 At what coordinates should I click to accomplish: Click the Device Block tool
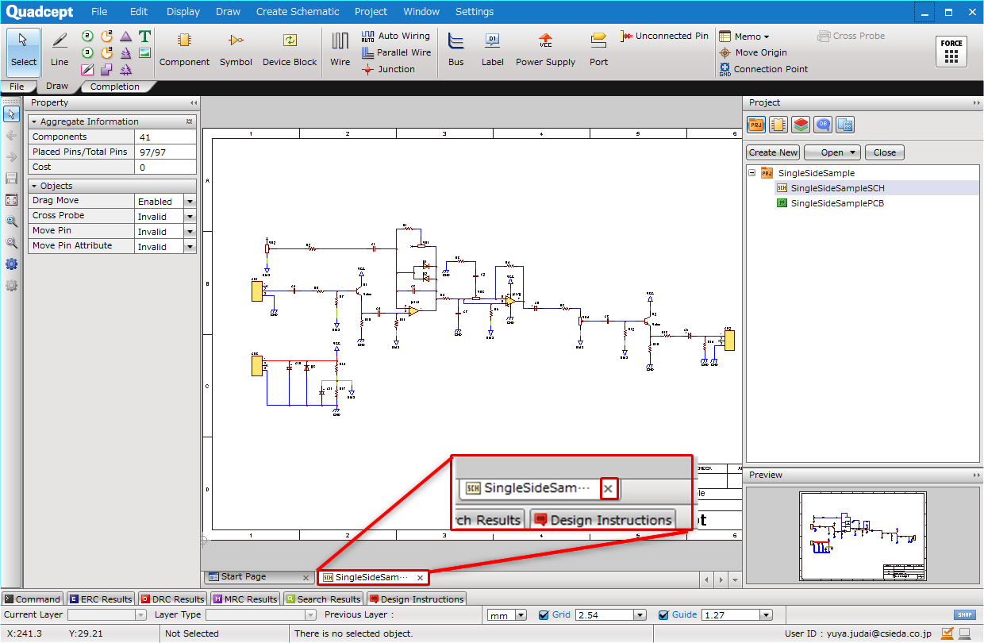(290, 49)
